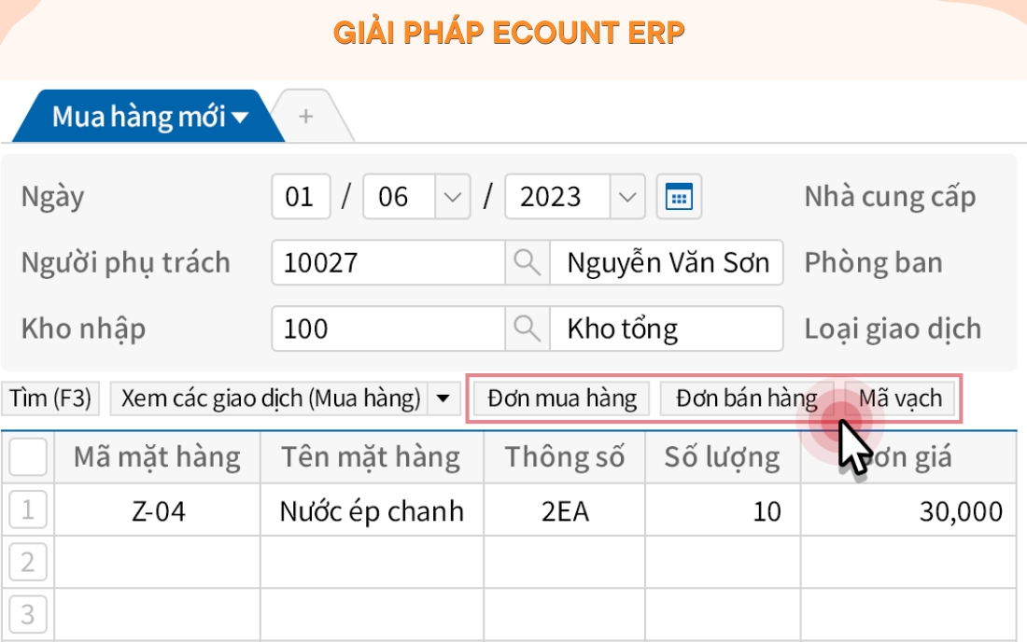1027x642 pixels.
Task: Click the Thông số column header
Action: [x=565, y=457]
